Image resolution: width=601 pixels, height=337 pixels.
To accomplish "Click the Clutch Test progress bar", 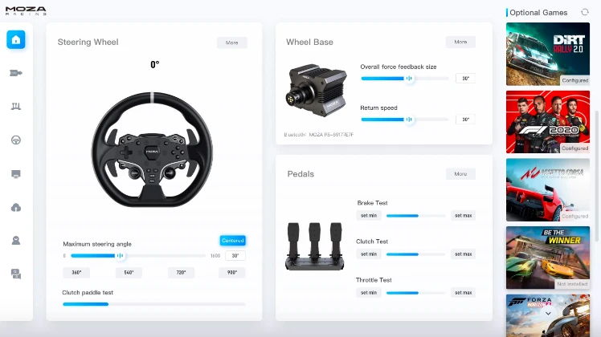I will point(416,254).
